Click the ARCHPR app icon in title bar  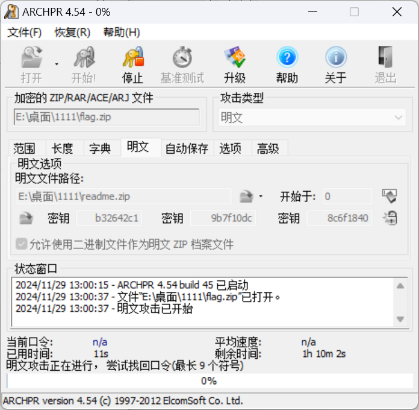coord(11,12)
